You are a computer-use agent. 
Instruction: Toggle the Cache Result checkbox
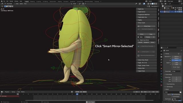(172, 97)
